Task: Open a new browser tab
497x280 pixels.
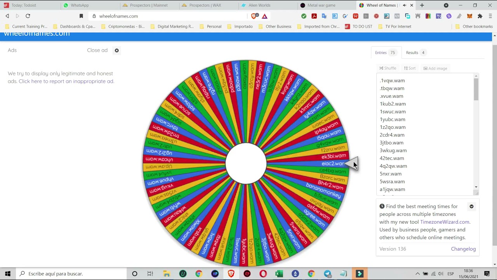Action: [422, 5]
